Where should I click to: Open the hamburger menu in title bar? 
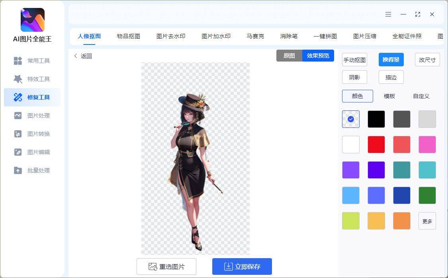click(388, 14)
